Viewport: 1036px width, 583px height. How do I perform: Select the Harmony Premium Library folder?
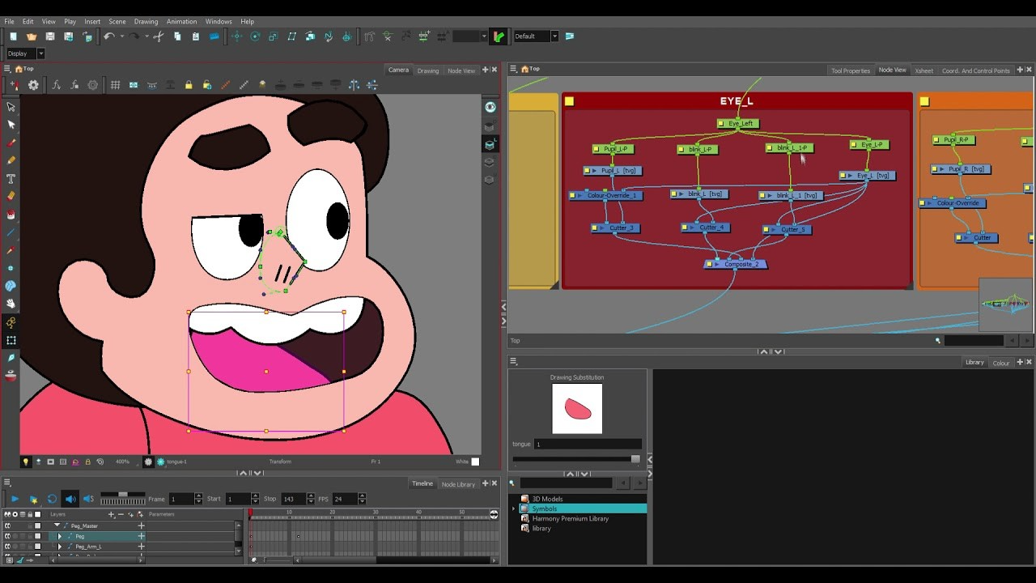pyautogui.click(x=571, y=518)
